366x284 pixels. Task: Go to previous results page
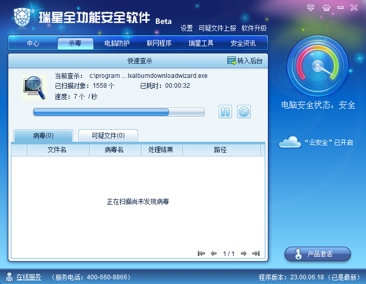213,253
